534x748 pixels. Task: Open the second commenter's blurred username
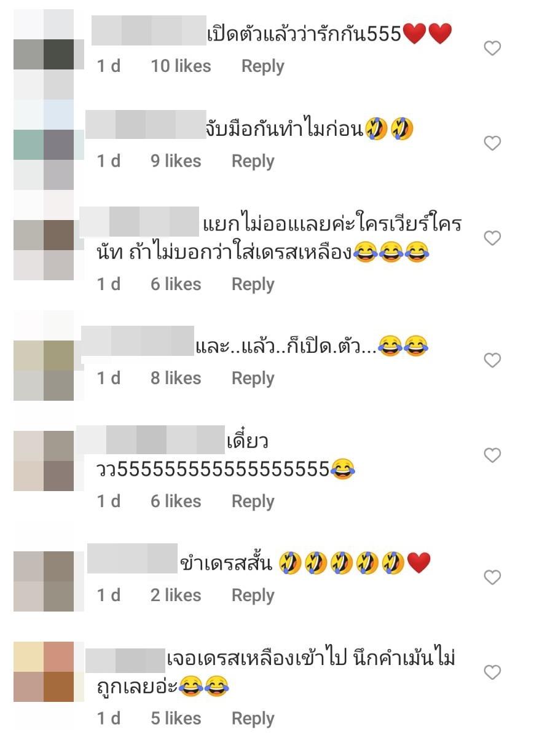click(145, 124)
